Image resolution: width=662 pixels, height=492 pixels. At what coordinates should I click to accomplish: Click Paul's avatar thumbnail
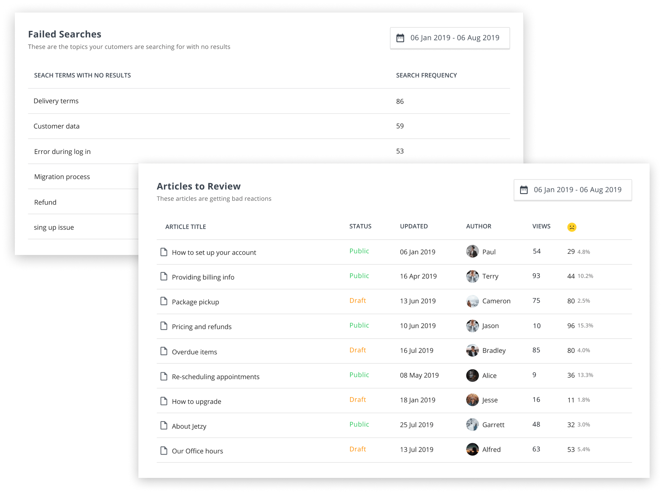(472, 252)
